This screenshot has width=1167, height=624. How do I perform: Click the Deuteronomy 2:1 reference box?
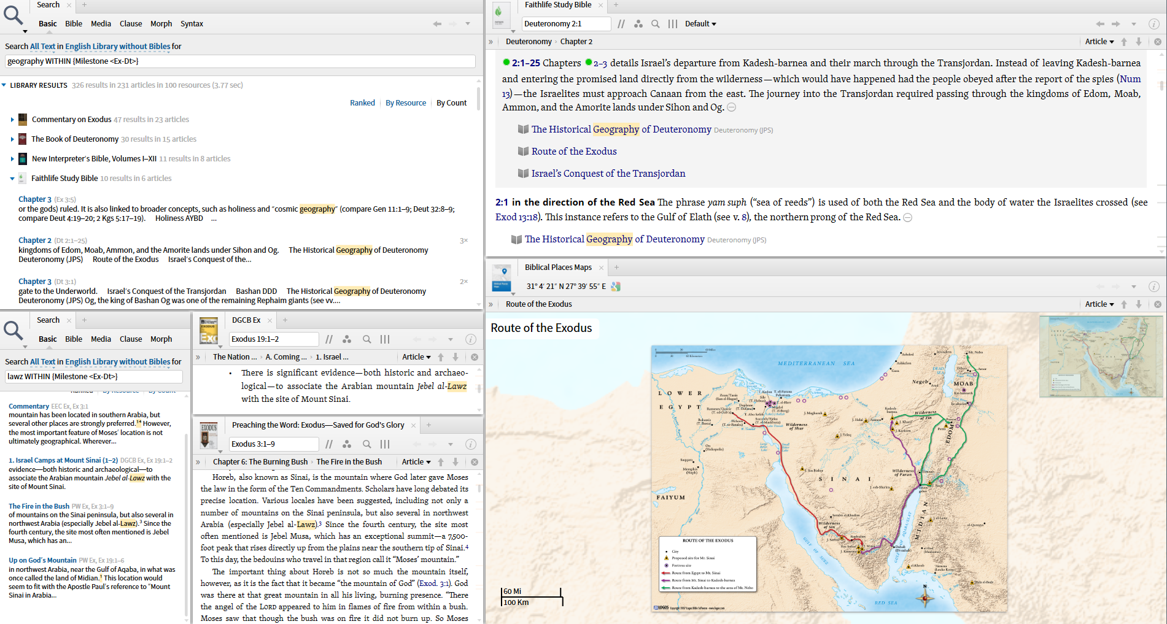coord(566,24)
